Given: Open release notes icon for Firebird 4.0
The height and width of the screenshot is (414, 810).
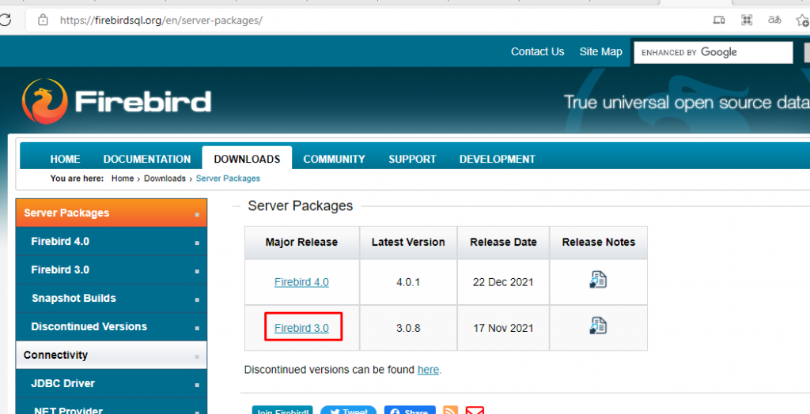Looking at the screenshot, I should [598, 280].
